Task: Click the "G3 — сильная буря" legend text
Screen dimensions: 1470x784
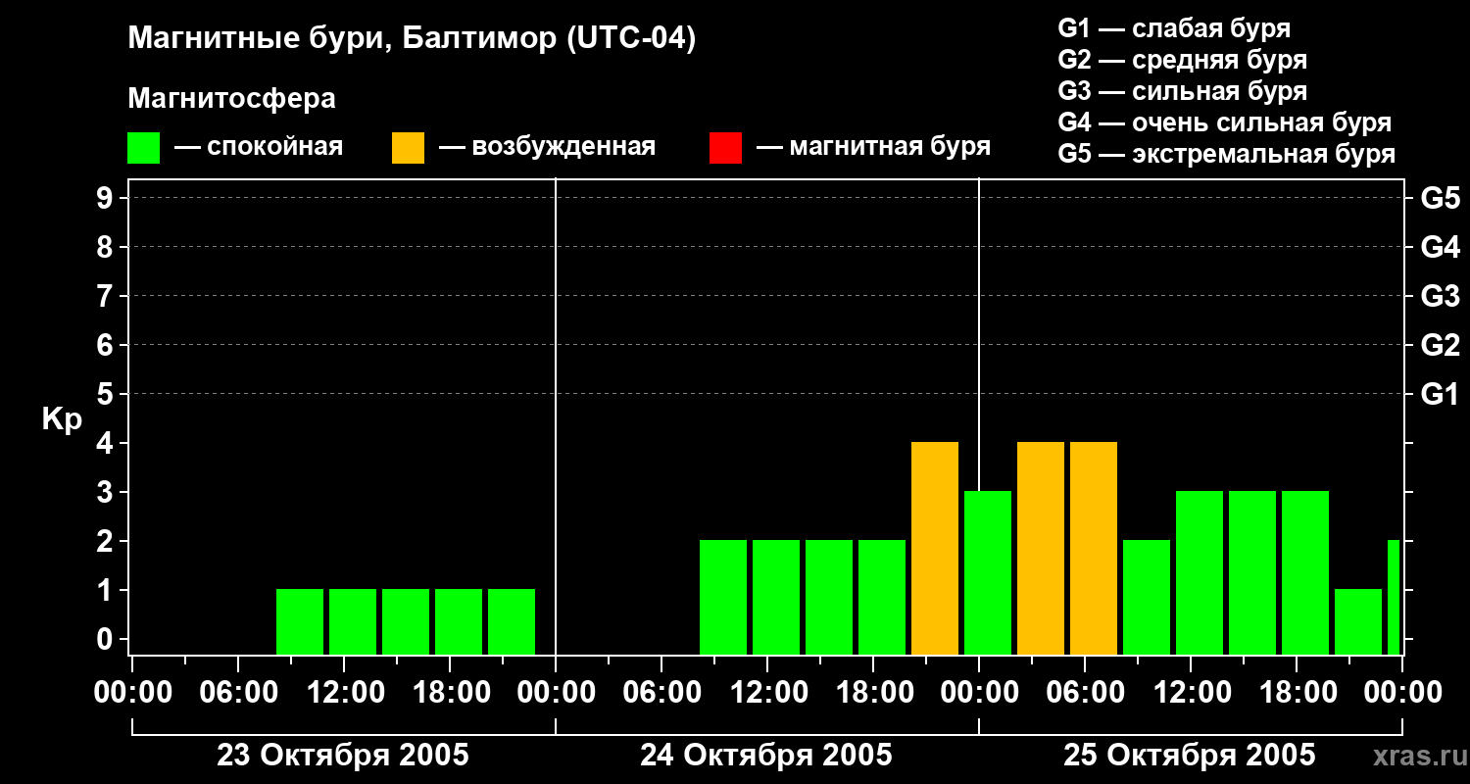Action: coord(1182,91)
